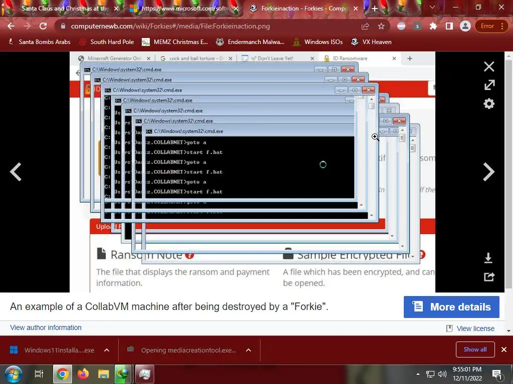Open the profile avatar icon

click(465, 26)
